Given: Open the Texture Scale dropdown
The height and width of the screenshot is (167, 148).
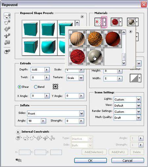Looking at the screenshot, I should pyautogui.click(x=81, y=78).
